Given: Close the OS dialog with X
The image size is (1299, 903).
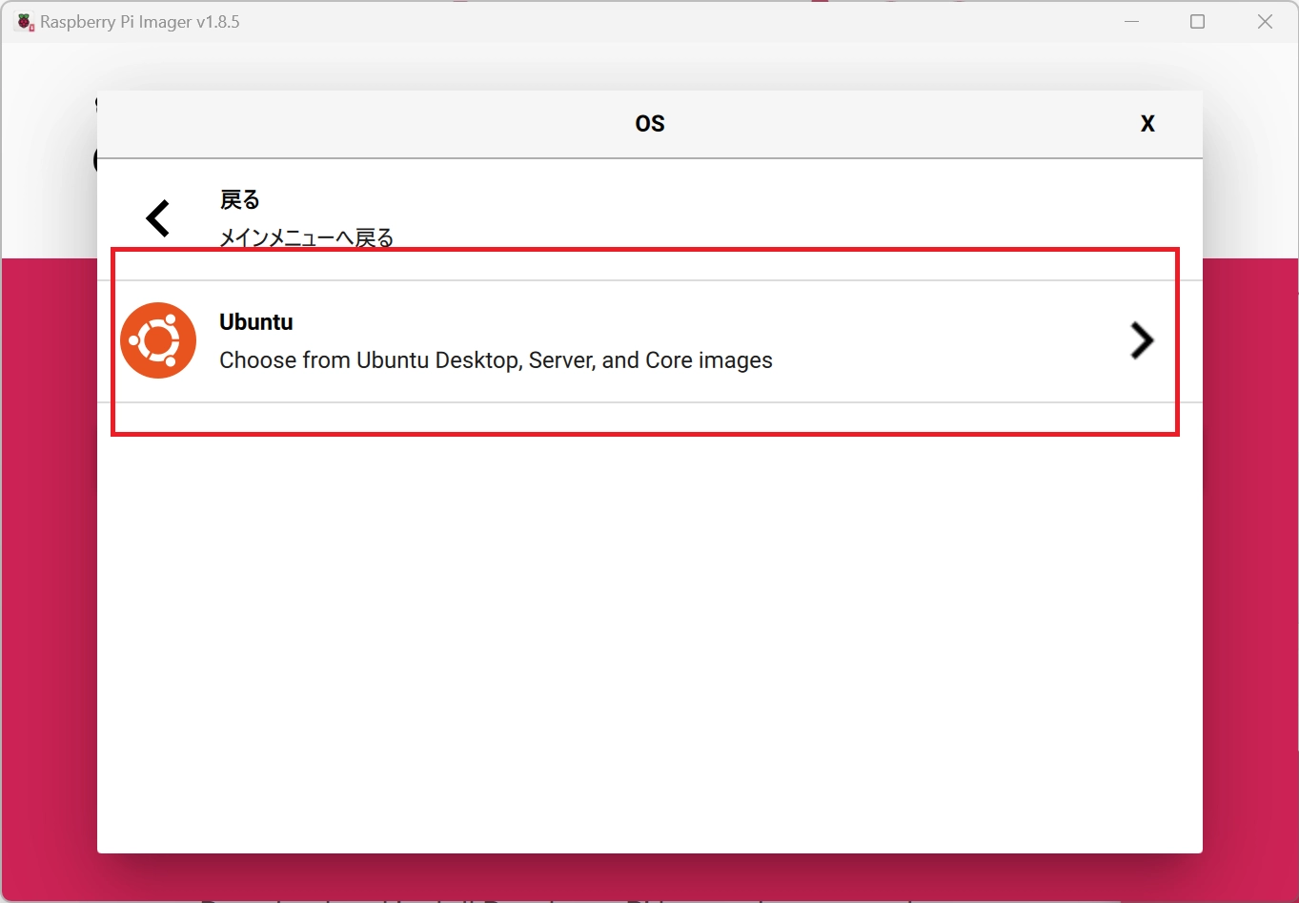Looking at the screenshot, I should 1147,124.
